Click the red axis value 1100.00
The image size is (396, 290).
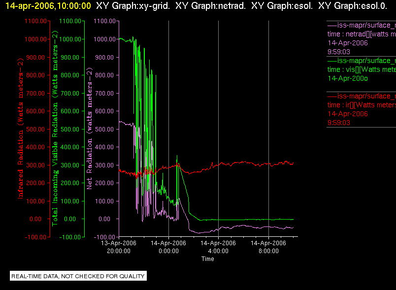[x=35, y=21]
